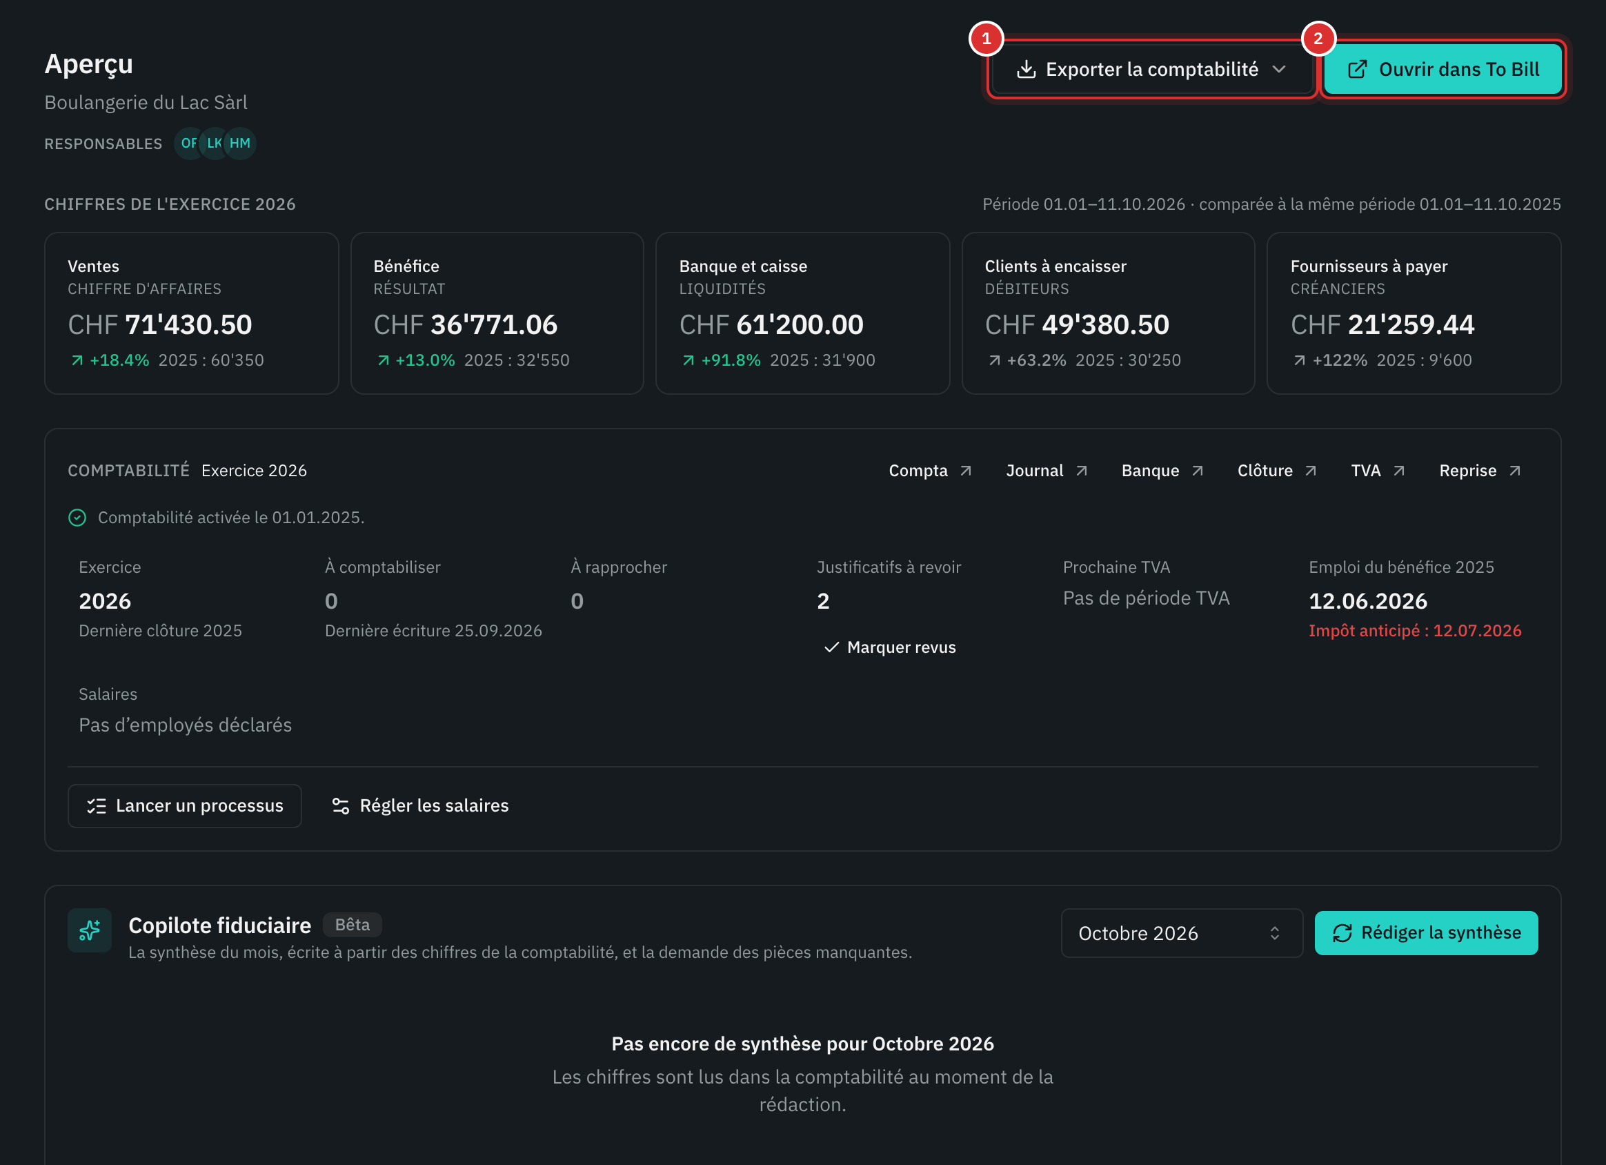1606x1165 pixels.
Task: Click the 12.06.2026 Emploi du bénéfice date
Action: (1368, 601)
